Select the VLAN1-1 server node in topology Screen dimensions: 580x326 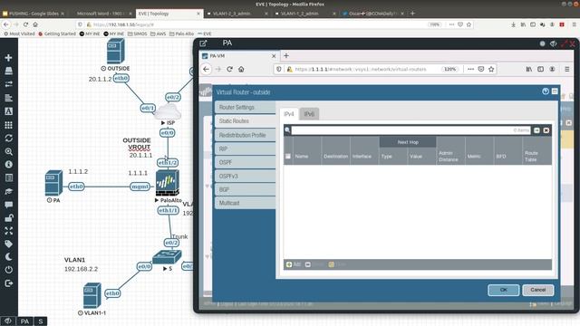point(92,295)
